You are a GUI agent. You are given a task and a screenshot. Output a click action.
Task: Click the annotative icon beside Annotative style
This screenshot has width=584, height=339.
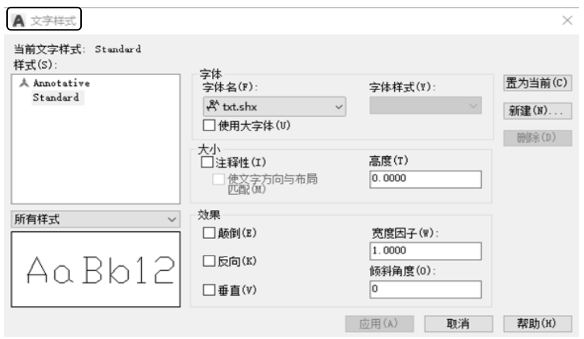[23, 83]
